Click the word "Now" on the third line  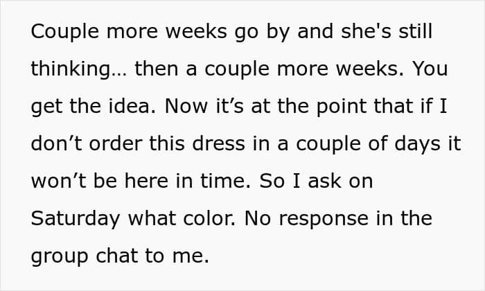[186, 106]
